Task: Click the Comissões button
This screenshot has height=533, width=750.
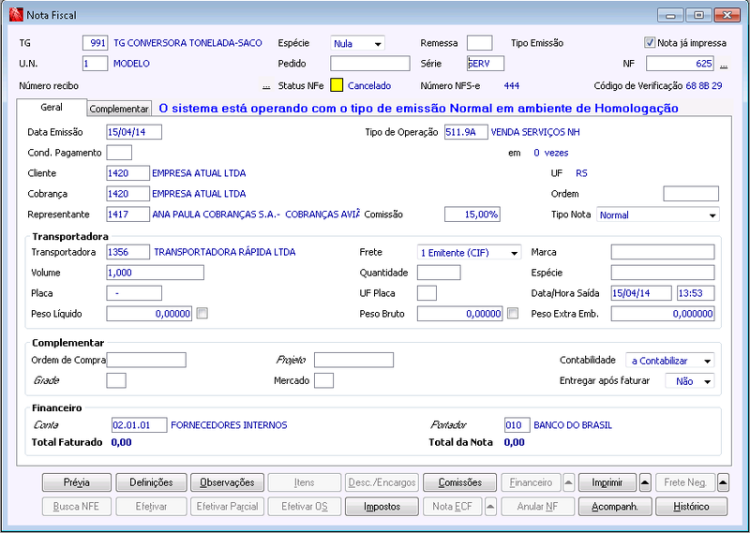Action: point(460,482)
